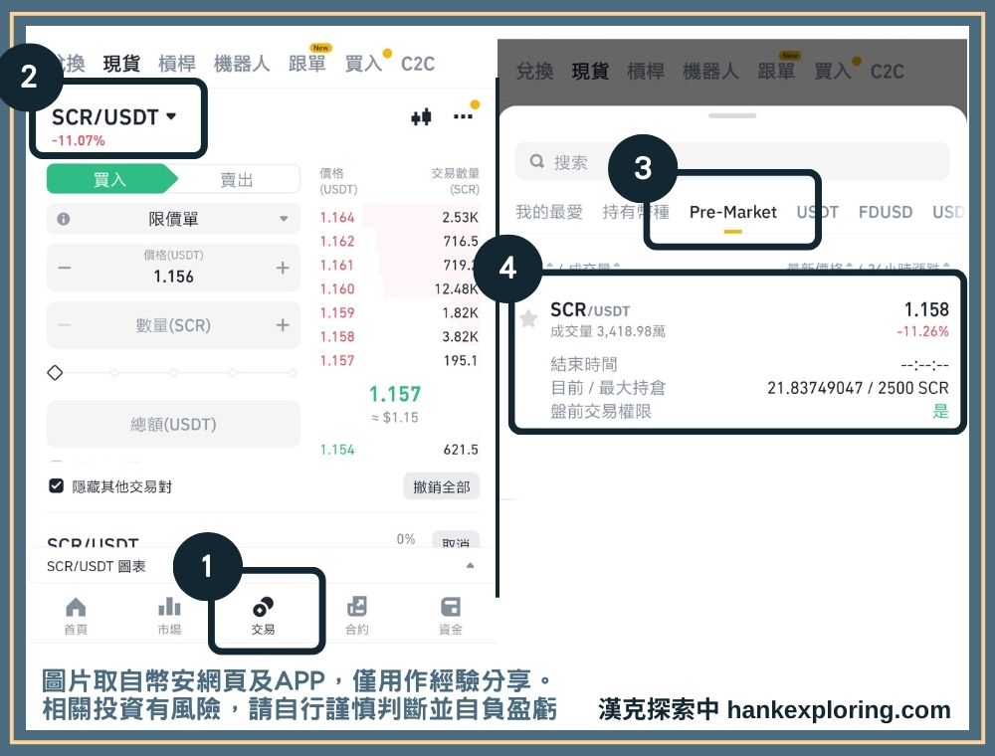Viewport: 995px width, 756px height.
Task: Select ask price 1.159
Action: point(337,312)
